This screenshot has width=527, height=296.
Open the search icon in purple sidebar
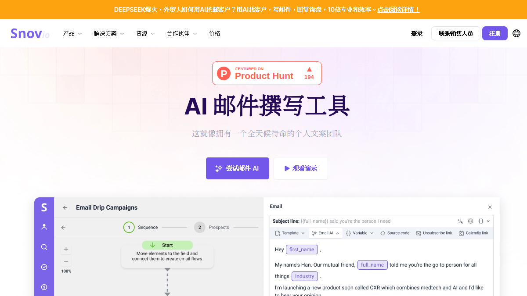point(44,247)
